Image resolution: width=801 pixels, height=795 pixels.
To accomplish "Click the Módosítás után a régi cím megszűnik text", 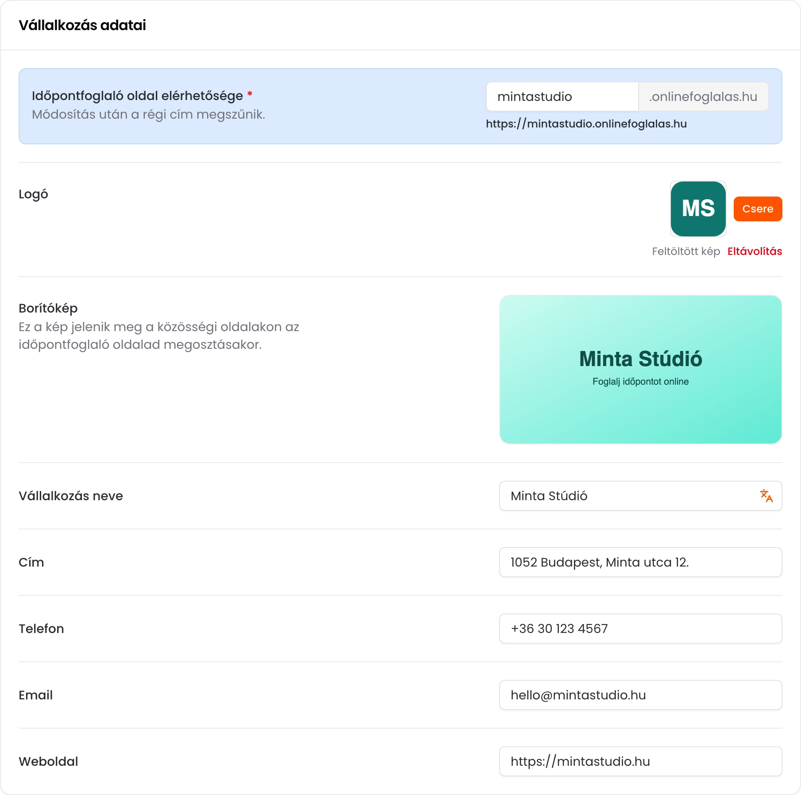I will pos(149,115).
